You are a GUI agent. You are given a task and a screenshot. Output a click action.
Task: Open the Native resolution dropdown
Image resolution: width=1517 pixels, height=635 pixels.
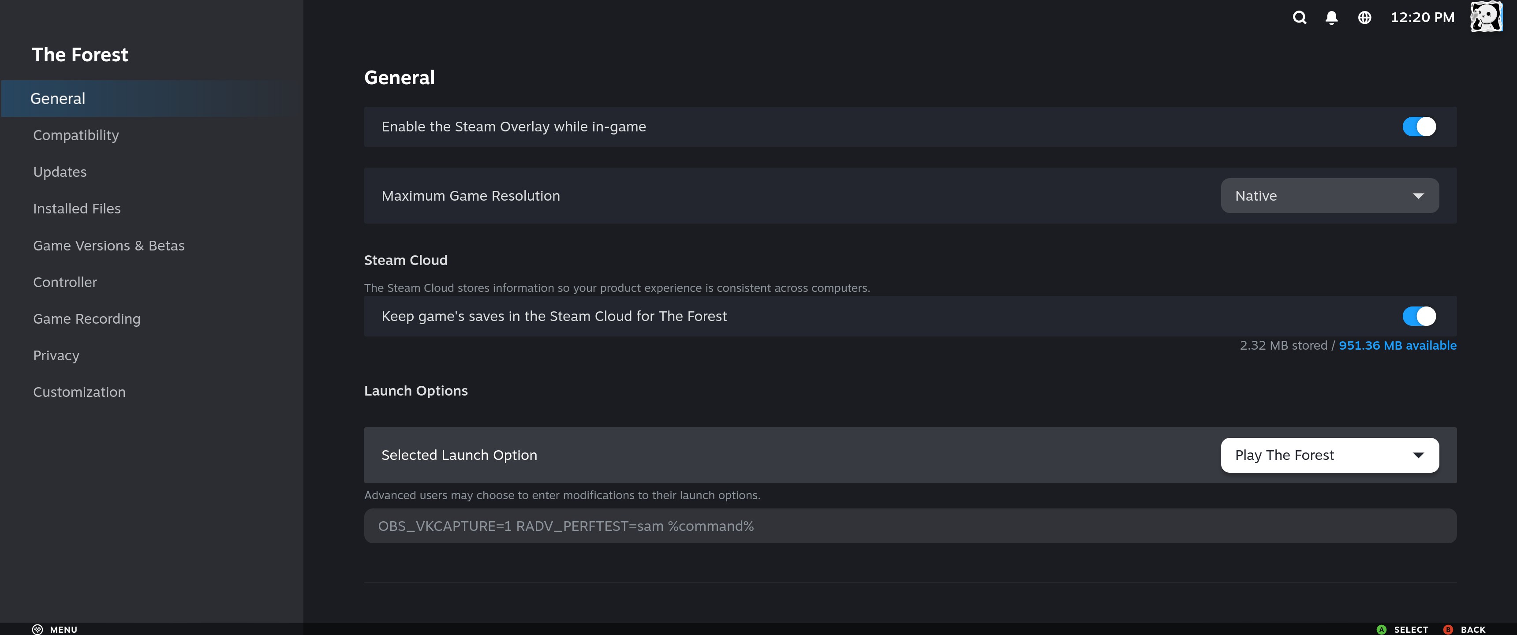(1330, 195)
